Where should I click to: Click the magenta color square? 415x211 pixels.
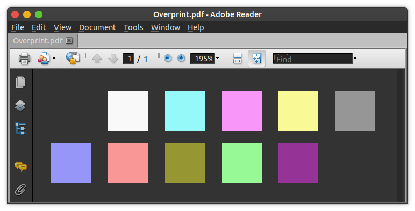(242, 111)
